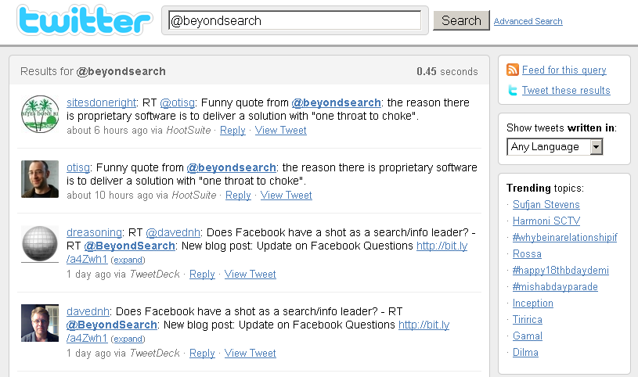The image size is (638, 377).
Task: View Tweet from davednh
Action: point(251,353)
